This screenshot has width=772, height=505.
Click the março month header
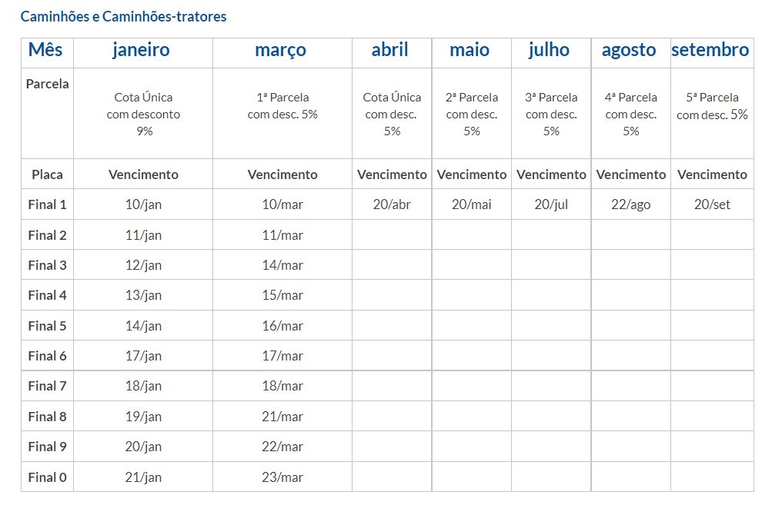281,50
